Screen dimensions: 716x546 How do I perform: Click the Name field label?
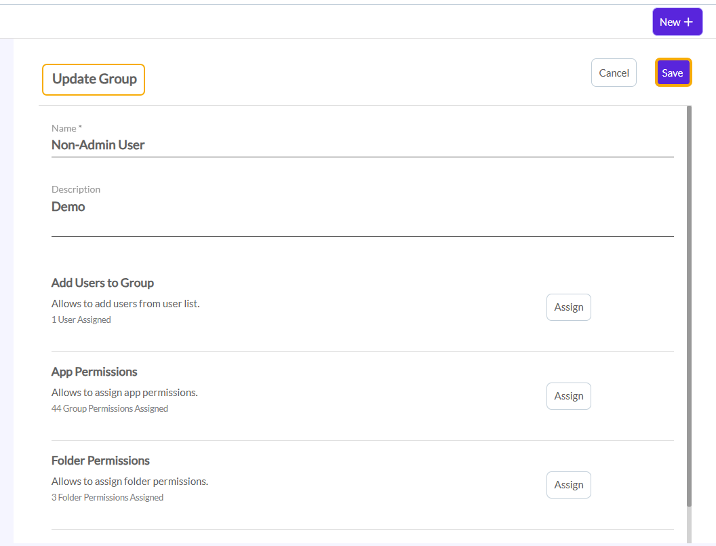pyautogui.click(x=66, y=128)
